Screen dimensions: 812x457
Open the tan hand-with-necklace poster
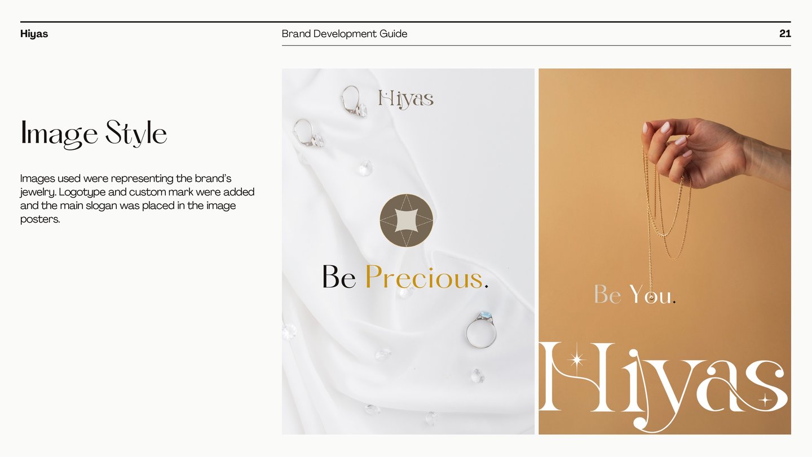click(x=665, y=251)
